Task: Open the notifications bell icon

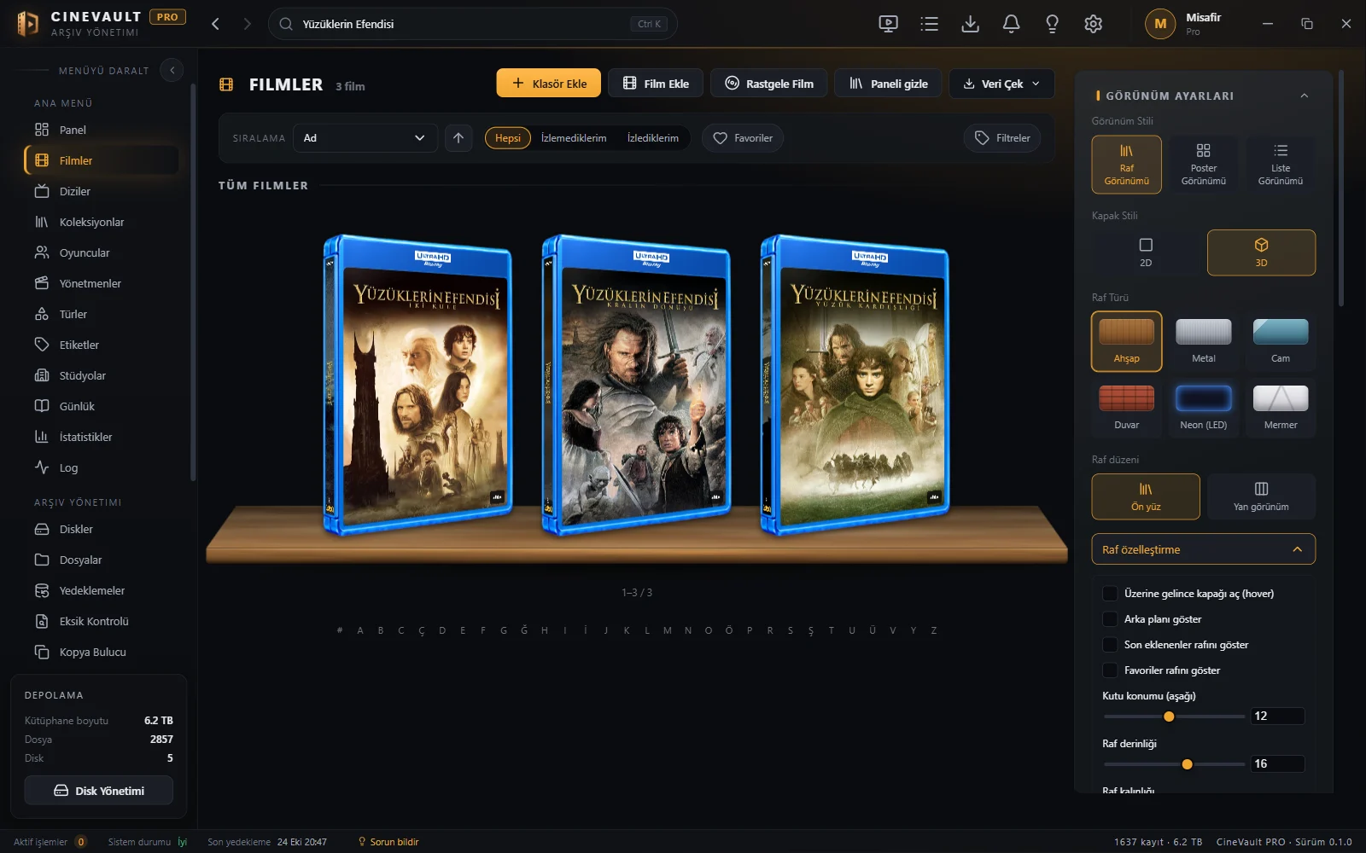Action: pyautogui.click(x=1011, y=24)
